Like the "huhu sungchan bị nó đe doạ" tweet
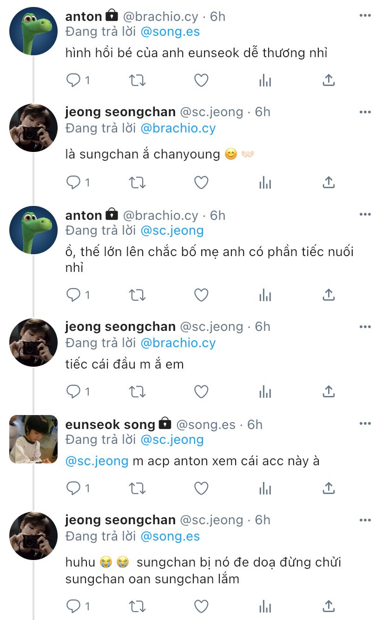Viewport: 375px width, 620px height. [201, 606]
